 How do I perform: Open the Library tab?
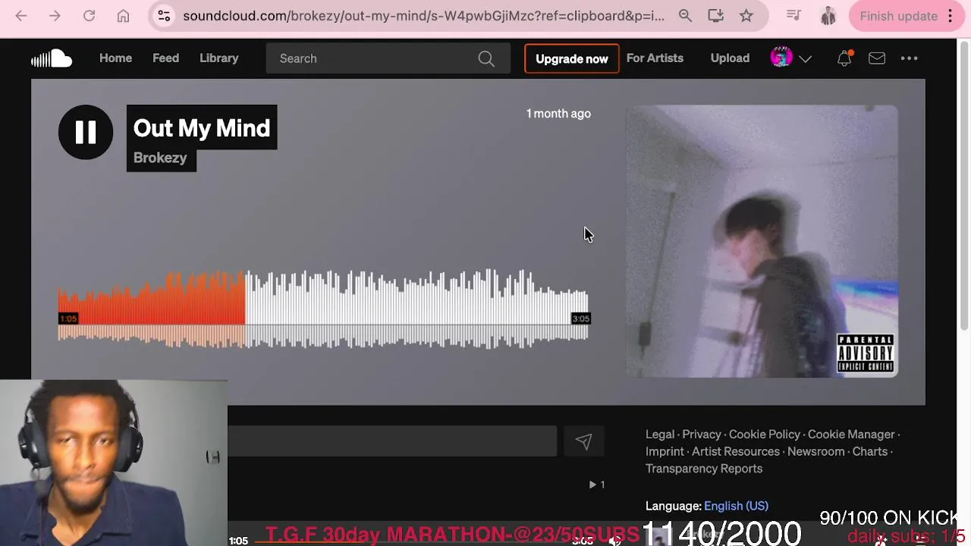coord(218,58)
